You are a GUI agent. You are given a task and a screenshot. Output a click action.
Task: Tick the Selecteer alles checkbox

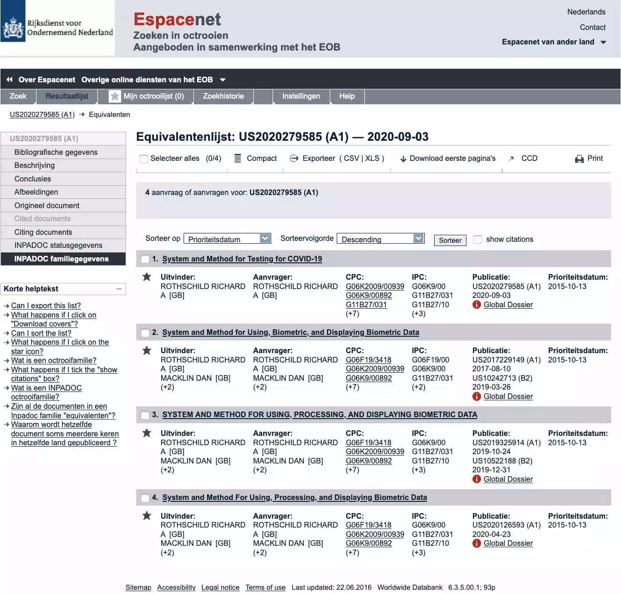click(x=144, y=159)
